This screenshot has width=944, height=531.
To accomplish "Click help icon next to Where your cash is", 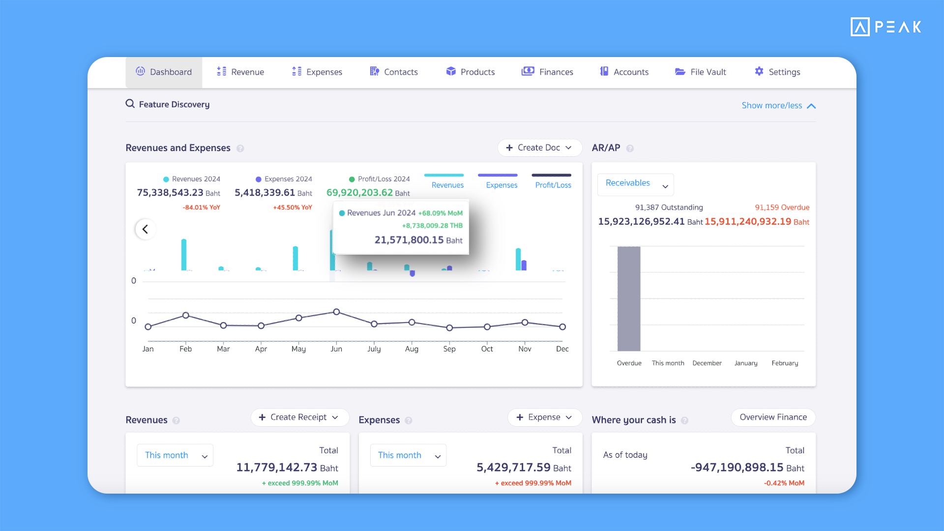I will (x=684, y=420).
